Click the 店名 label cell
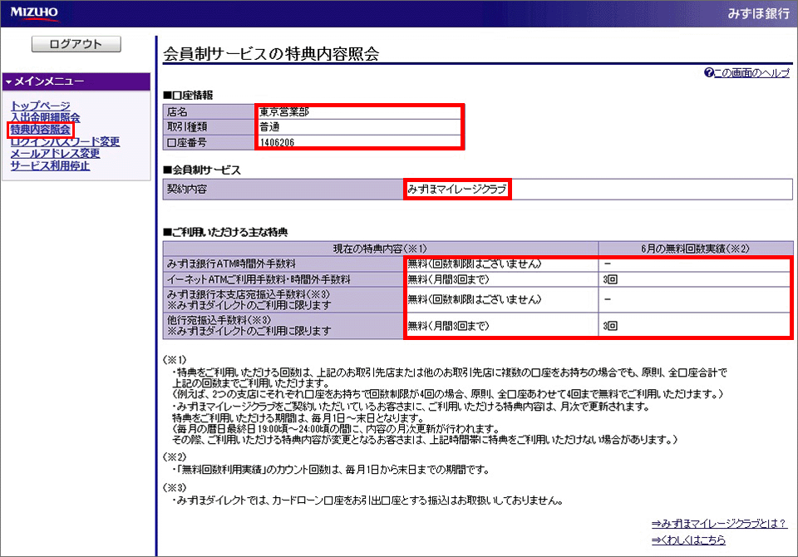This screenshot has height=557, width=798. (209, 112)
